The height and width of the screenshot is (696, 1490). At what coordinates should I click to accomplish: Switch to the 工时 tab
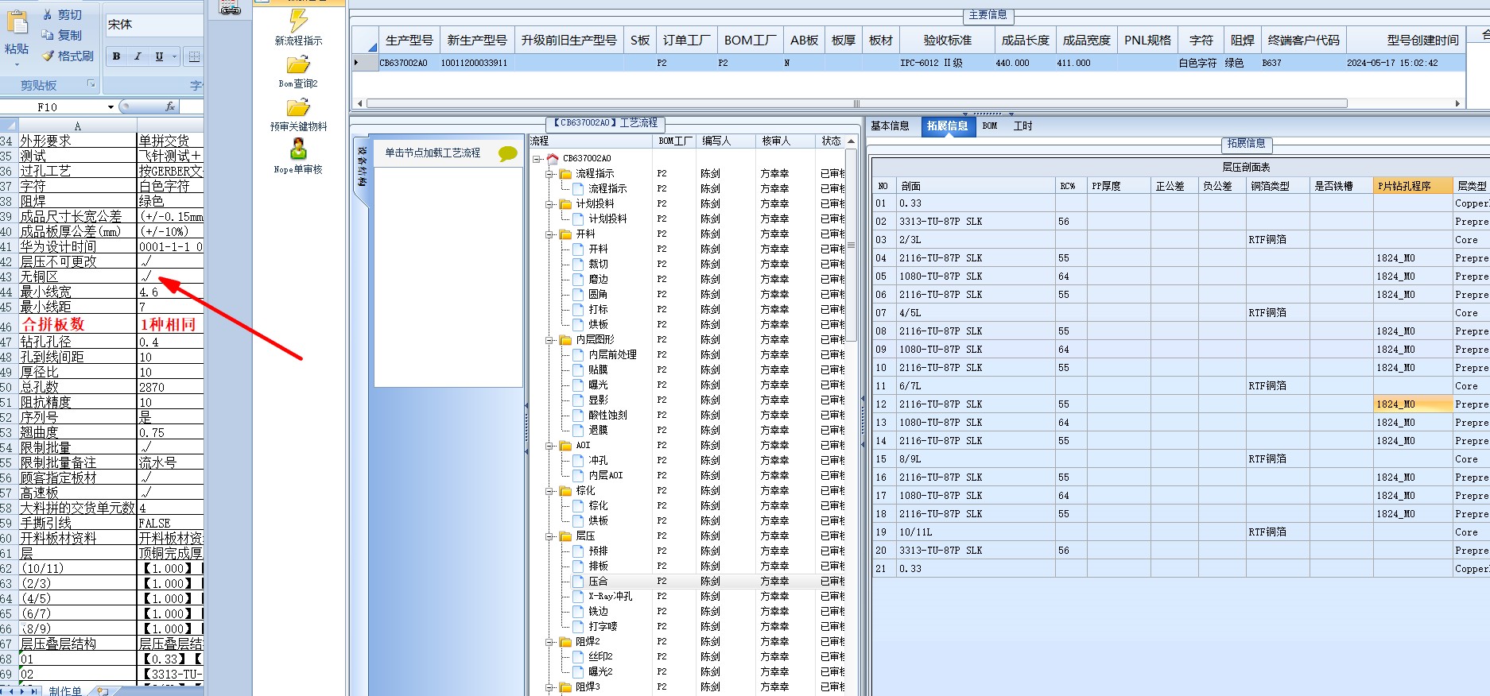click(x=1022, y=126)
